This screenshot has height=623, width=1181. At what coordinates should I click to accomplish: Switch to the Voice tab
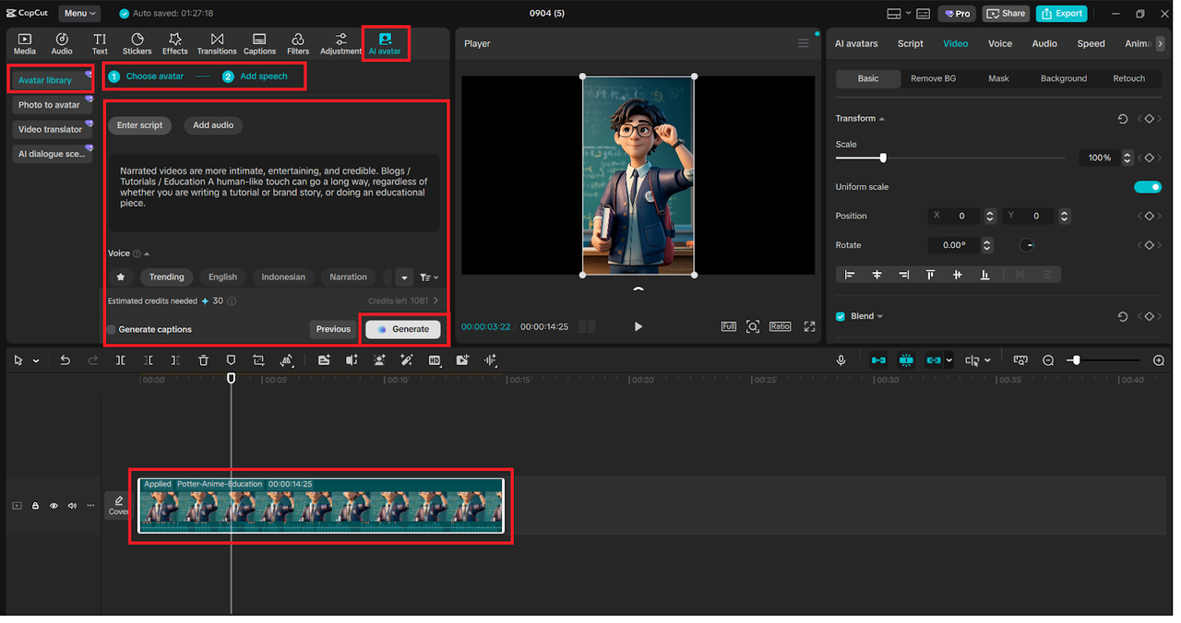click(x=999, y=43)
